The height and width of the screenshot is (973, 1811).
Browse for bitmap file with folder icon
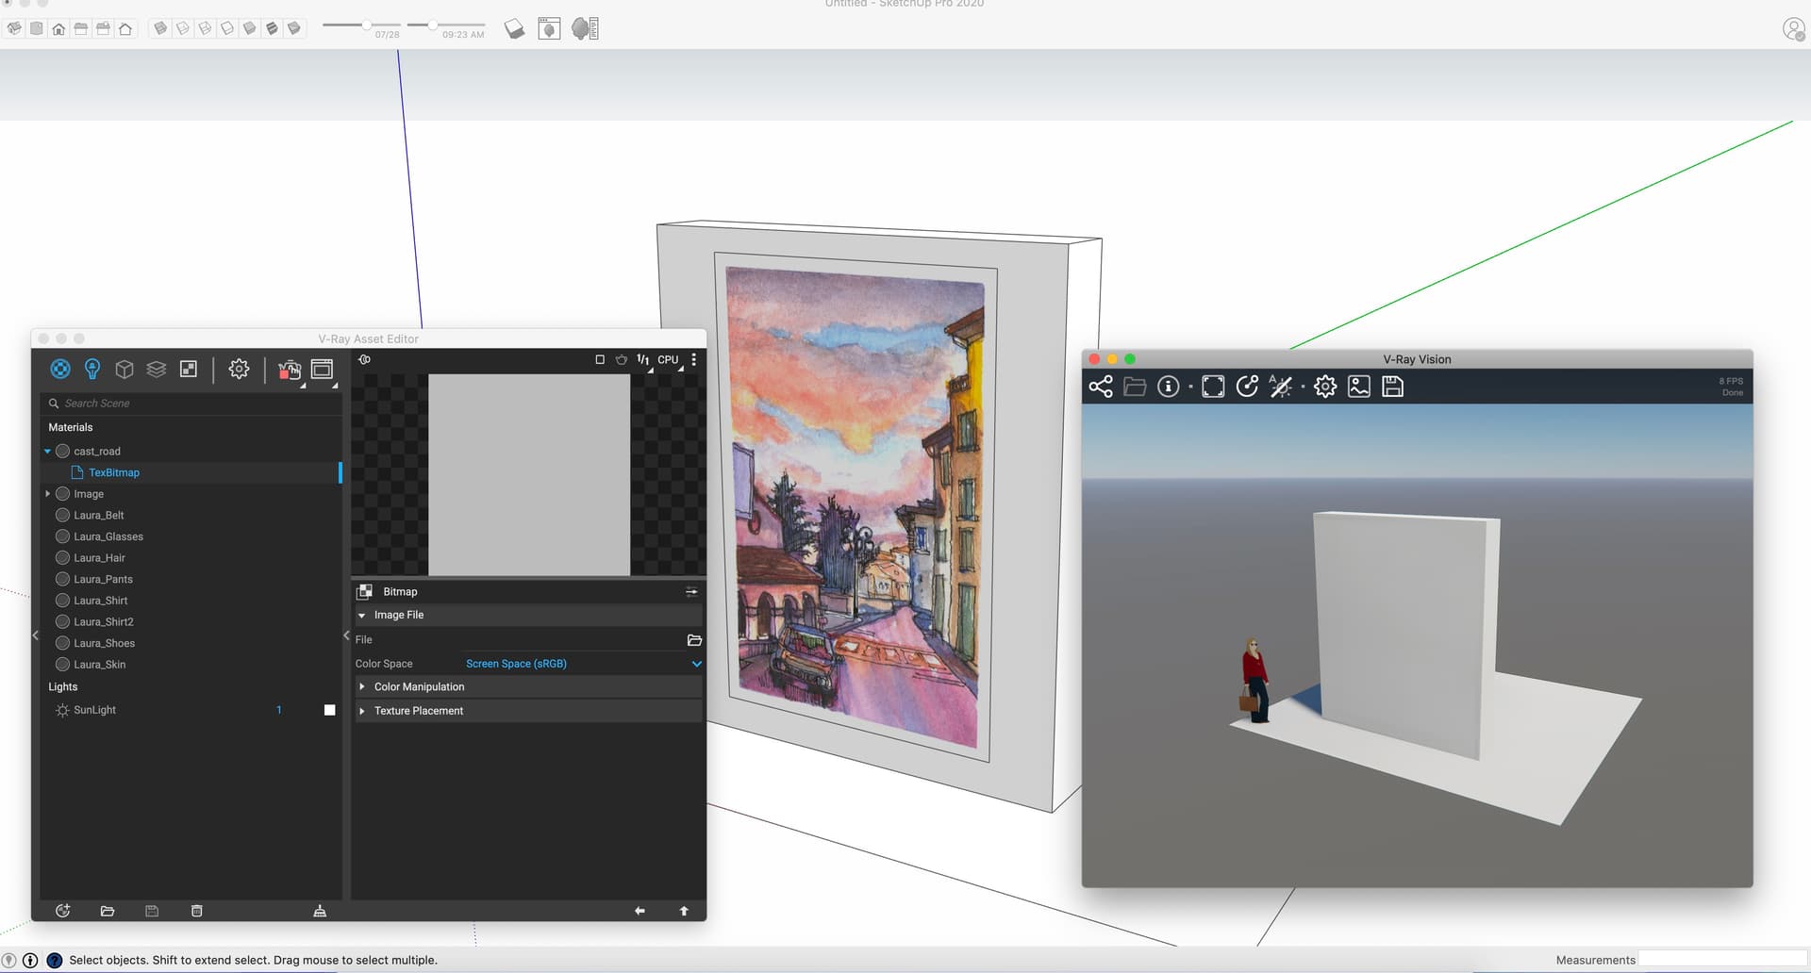695,640
